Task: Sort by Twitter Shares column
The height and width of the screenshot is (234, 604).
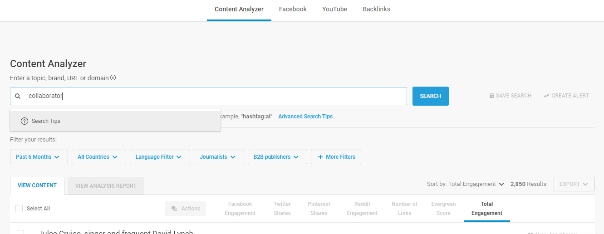Action: point(282,209)
